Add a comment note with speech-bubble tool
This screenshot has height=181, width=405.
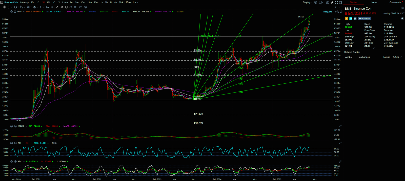52,7
